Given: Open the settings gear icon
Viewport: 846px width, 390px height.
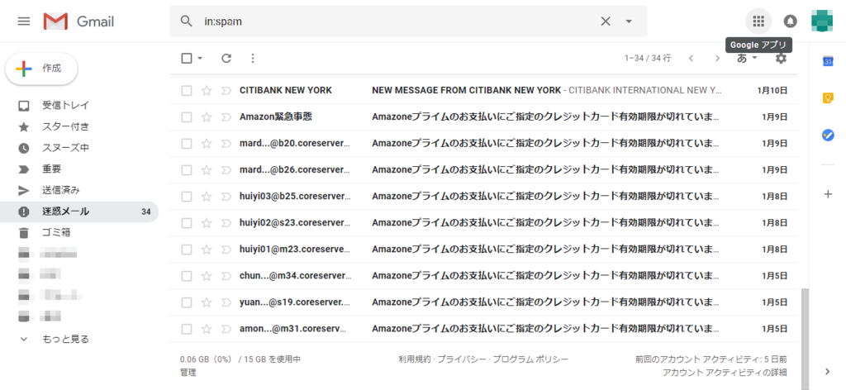Looking at the screenshot, I should 781,59.
